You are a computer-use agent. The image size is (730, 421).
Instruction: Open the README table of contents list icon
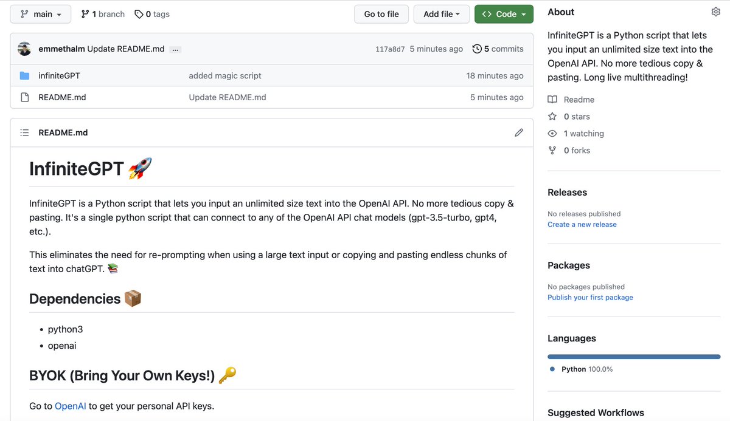(24, 132)
